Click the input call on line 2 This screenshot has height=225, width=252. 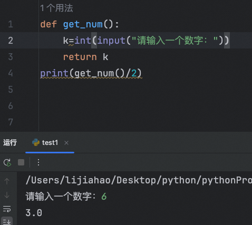coord(111,41)
